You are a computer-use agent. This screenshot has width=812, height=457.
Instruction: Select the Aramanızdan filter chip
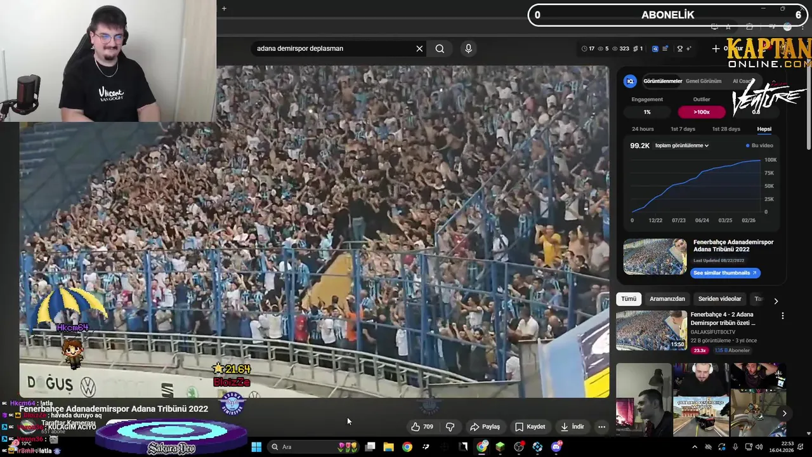pyautogui.click(x=667, y=299)
